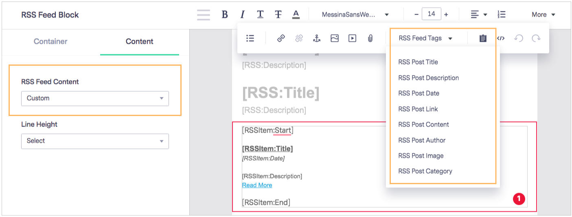Insert an image

[x=335, y=38]
